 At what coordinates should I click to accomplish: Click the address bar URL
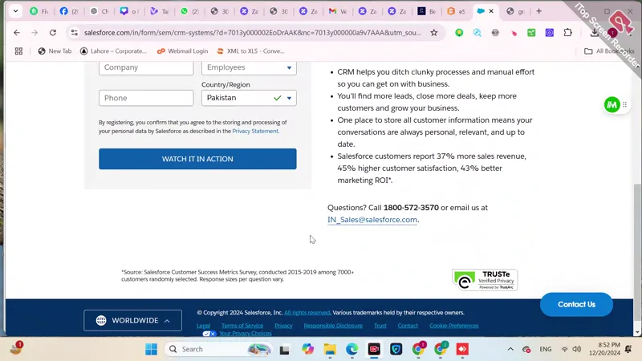[253, 32]
